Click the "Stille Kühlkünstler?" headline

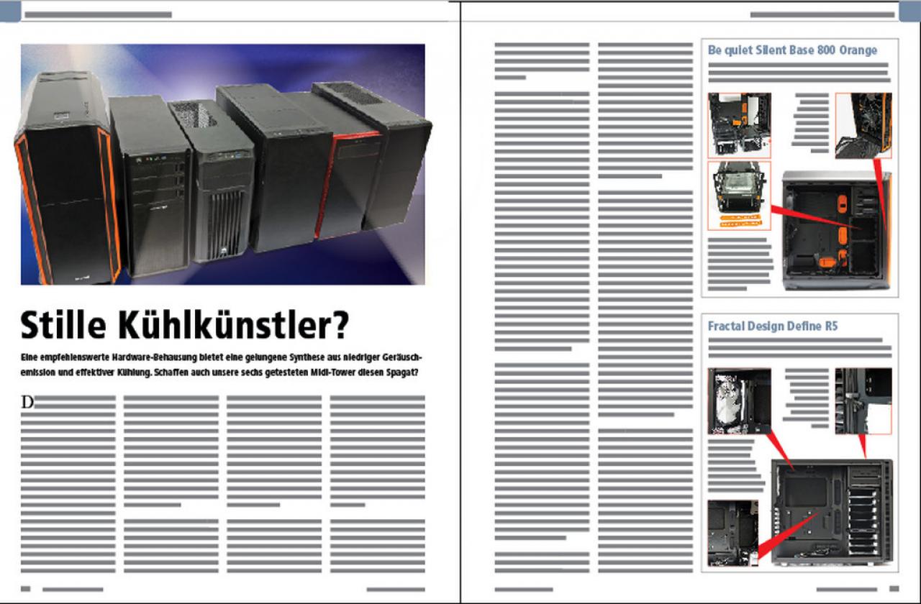[185, 326]
